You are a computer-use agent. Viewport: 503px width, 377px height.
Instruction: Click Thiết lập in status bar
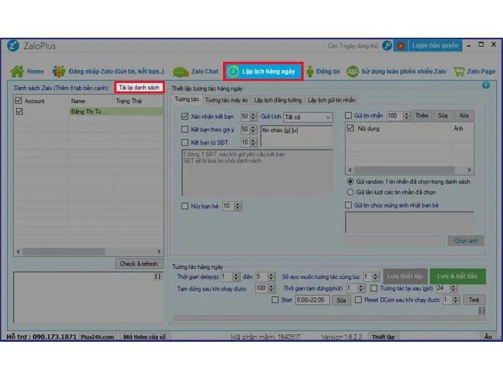(x=384, y=337)
